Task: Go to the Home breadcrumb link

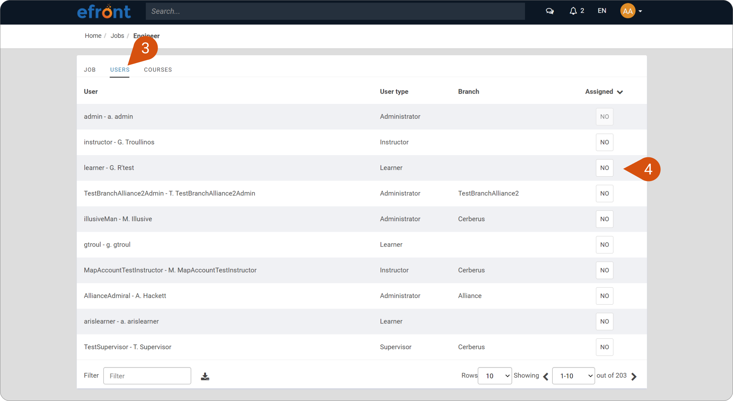Action: pos(93,36)
